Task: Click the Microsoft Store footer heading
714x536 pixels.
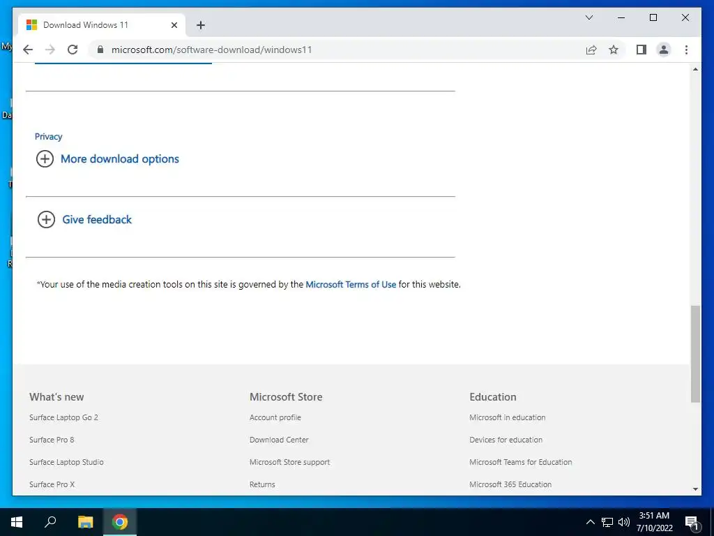Action: click(x=286, y=397)
